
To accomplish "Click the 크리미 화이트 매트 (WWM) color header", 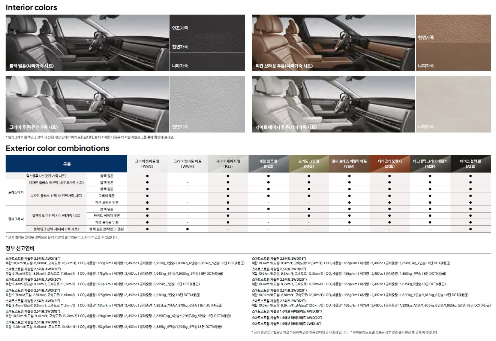I will (187, 164).
